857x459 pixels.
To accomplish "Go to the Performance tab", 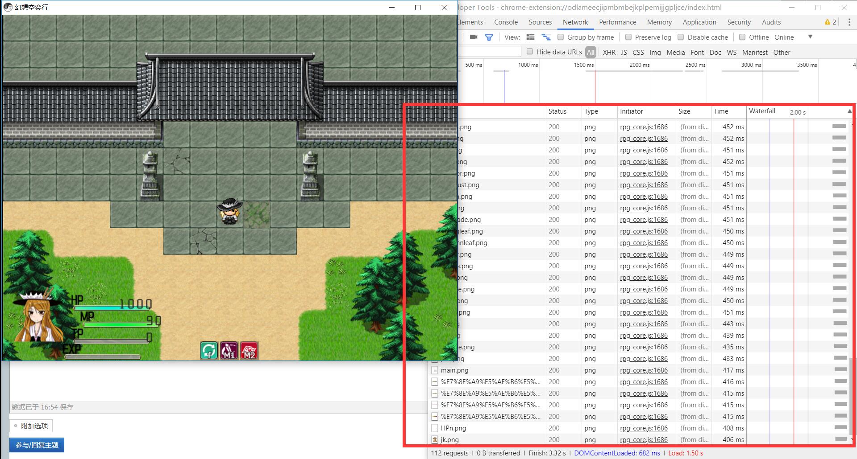I will pyautogui.click(x=617, y=22).
